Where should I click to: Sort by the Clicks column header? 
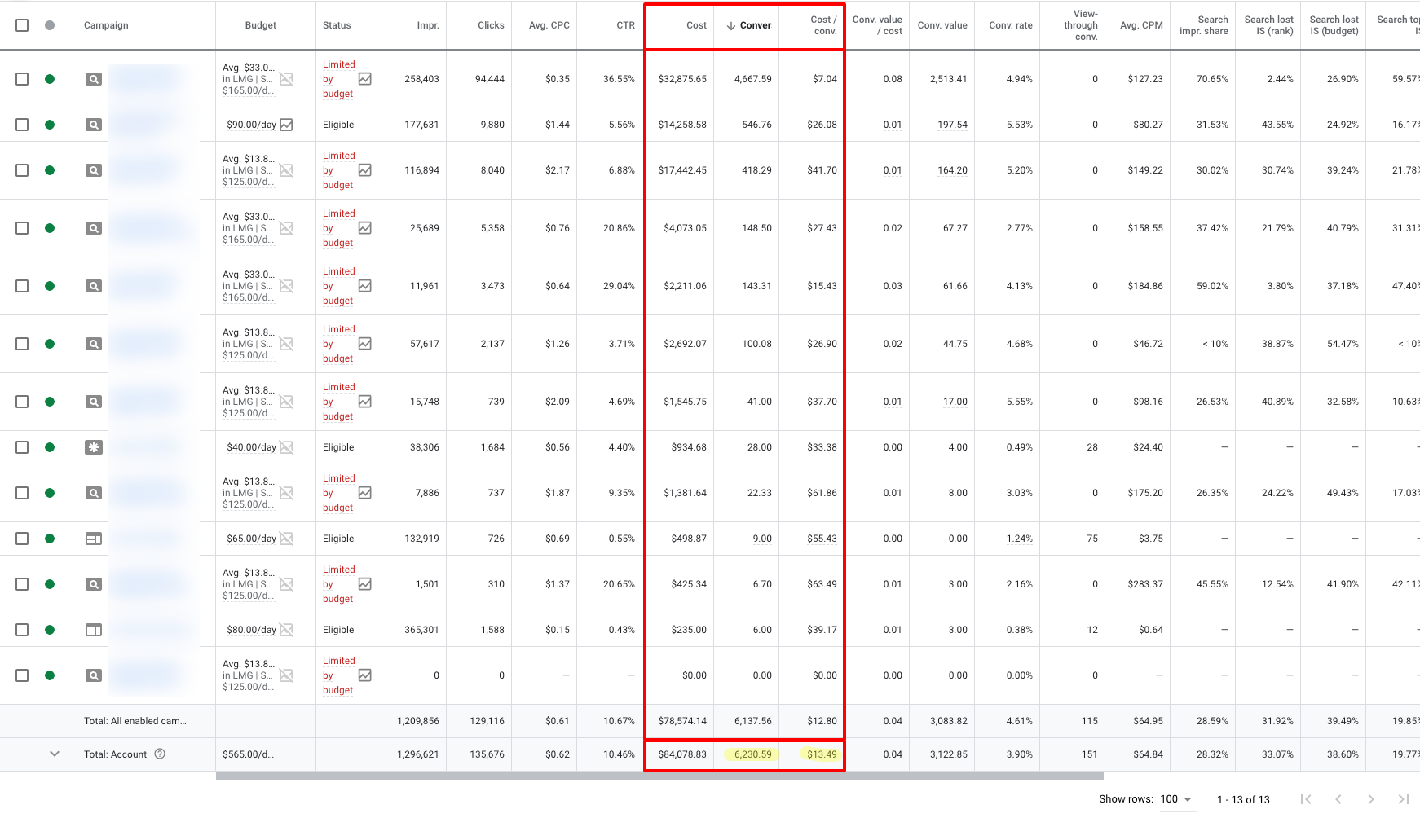[491, 25]
